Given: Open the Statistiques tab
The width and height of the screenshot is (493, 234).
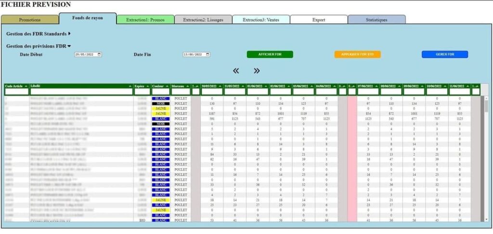Looking at the screenshot, I should 376,20.
